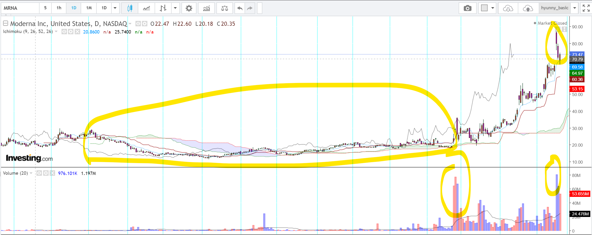This screenshot has height=235, width=592.
Task: Collapse the Moderna Inc legend box
Action: click(x=5, y=23)
